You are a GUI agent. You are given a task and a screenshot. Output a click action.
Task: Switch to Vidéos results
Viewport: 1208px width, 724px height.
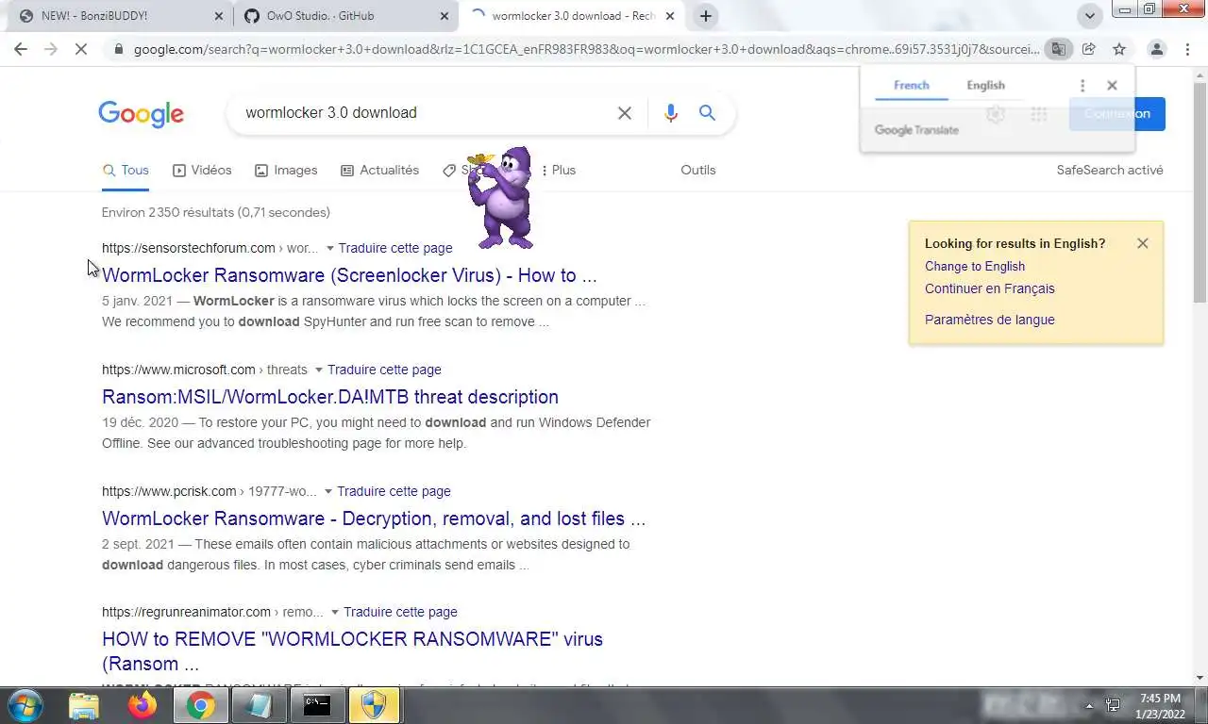coord(202,171)
